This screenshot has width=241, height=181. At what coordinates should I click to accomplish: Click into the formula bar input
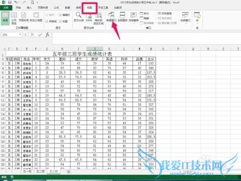pos(146,38)
